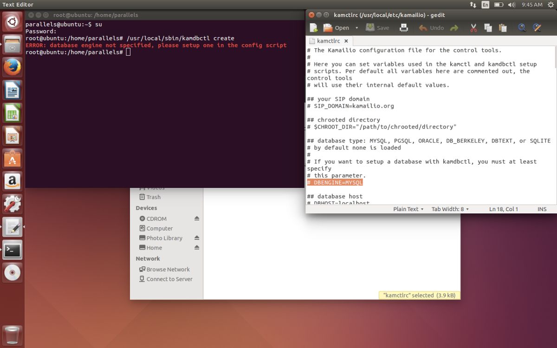Launch LibreOffice Impress from the launcher

[13, 135]
